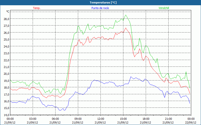Click the red Temp. peak after 15:00
Image resolution: width=201 pixels, height=125 pixels.
[126, 28]
